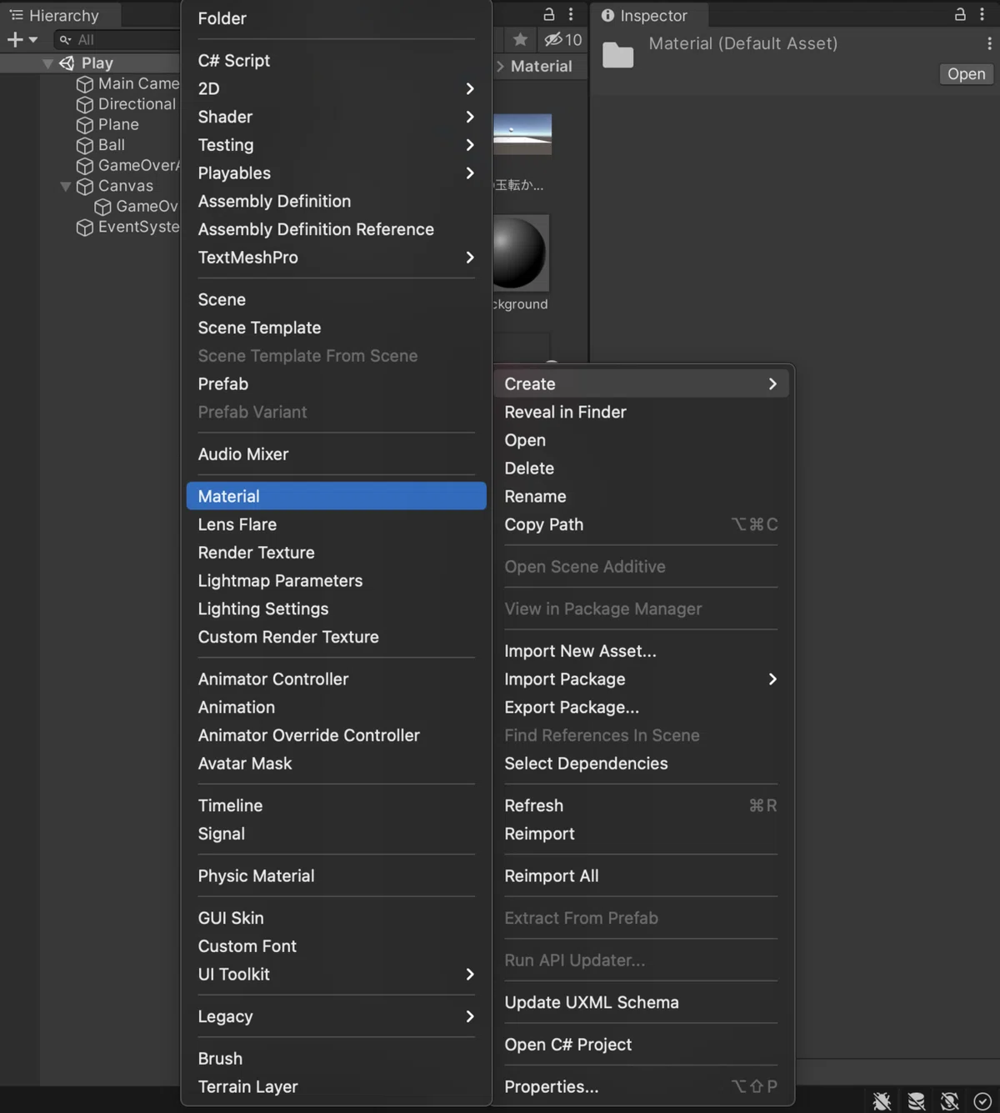This screenshot has width=1000, height=1113.
Task: Expand the Import Package submenu
Action: tap(642, 679)
